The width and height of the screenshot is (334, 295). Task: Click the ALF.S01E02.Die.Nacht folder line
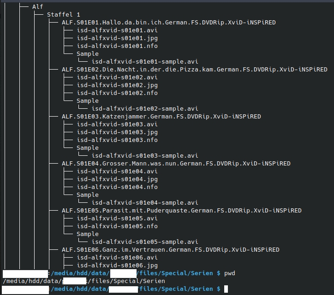click(x=195, y=70)
